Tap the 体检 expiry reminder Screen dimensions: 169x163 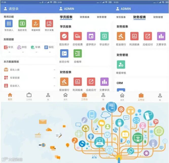click(x=22, y=47)
